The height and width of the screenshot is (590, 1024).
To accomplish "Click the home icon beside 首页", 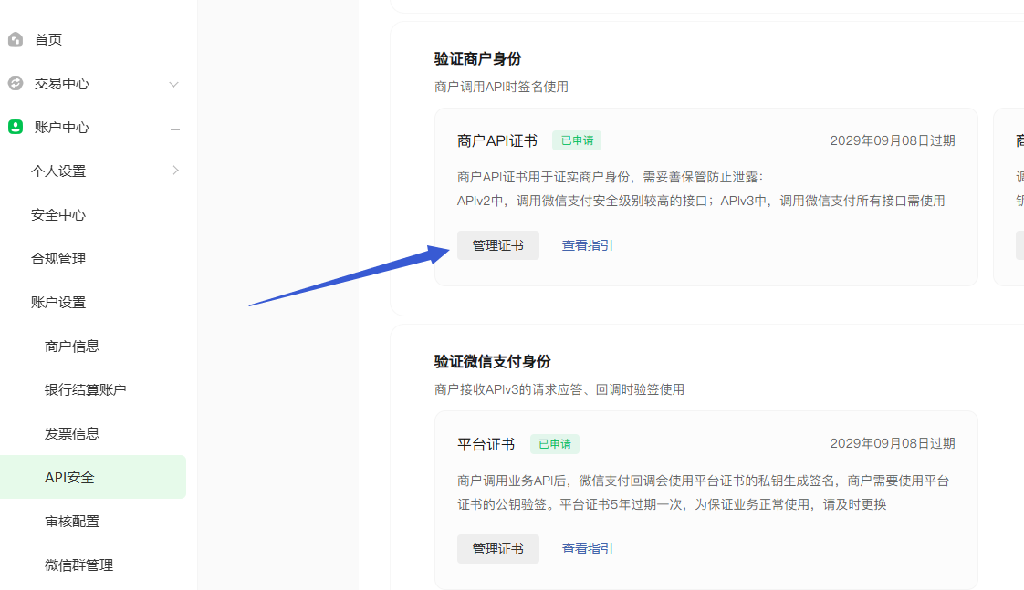I will (x=16, y=40).
